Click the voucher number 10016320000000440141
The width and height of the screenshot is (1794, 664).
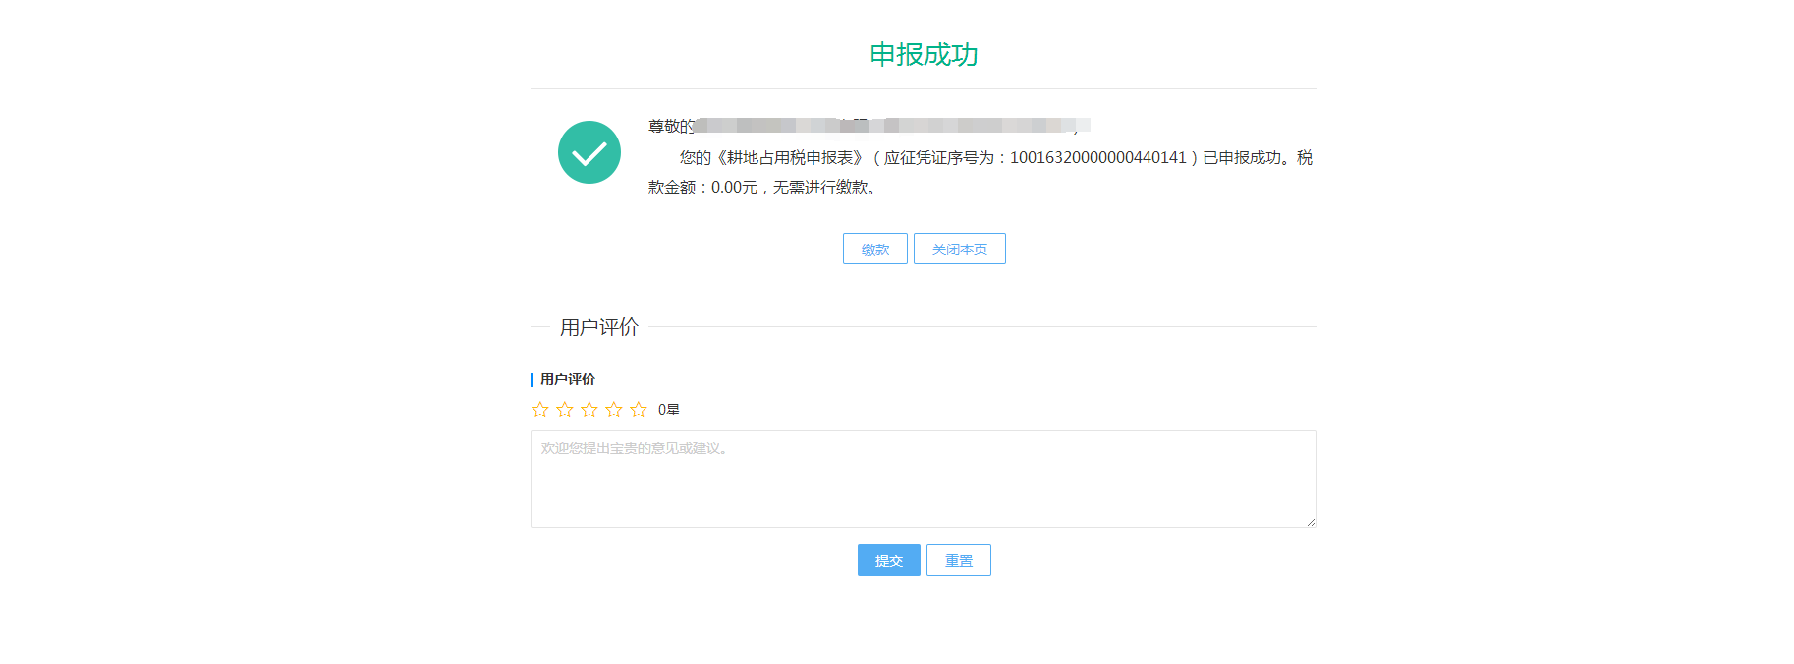[1097, 158]
